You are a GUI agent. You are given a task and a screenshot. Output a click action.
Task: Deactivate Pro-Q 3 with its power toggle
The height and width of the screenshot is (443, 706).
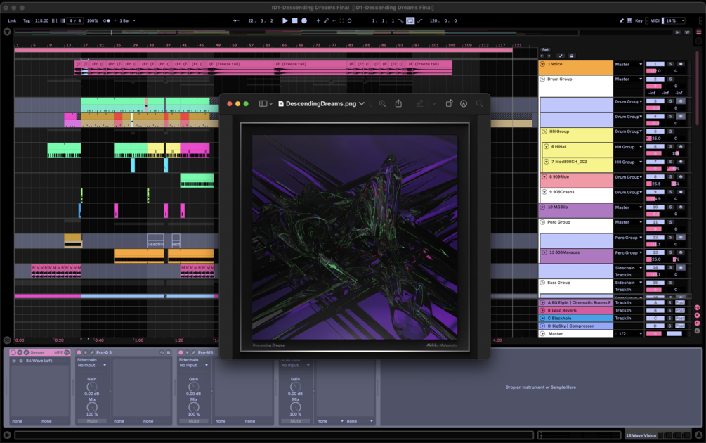(79, 352)
